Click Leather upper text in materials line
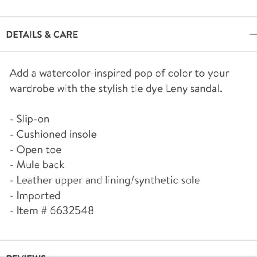The width and height of the screenshot is (257, 257). (x=50, y=180)
